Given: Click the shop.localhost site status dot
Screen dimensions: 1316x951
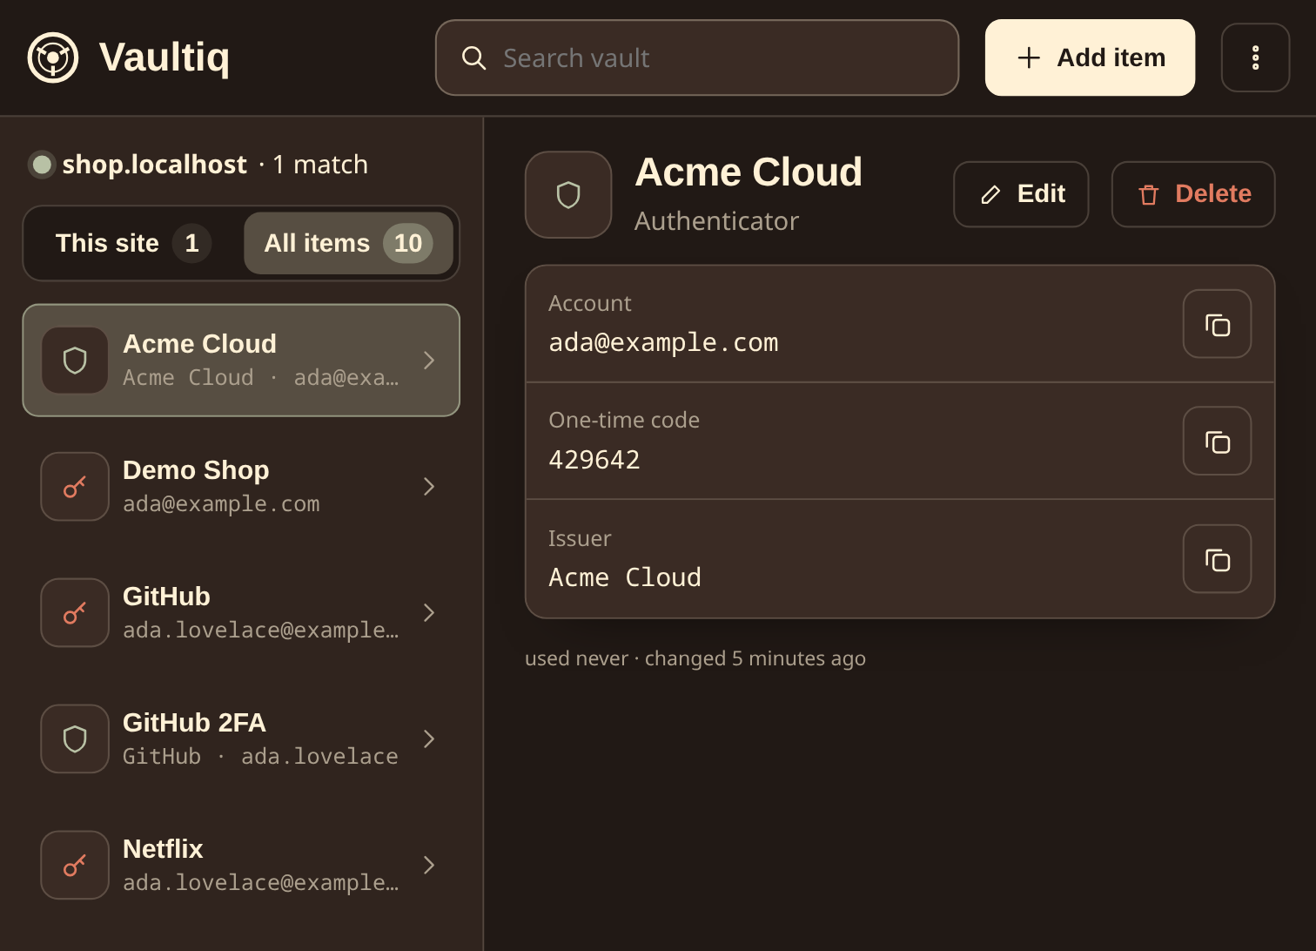Looking at the screenshot, I should tap(42, 165).
